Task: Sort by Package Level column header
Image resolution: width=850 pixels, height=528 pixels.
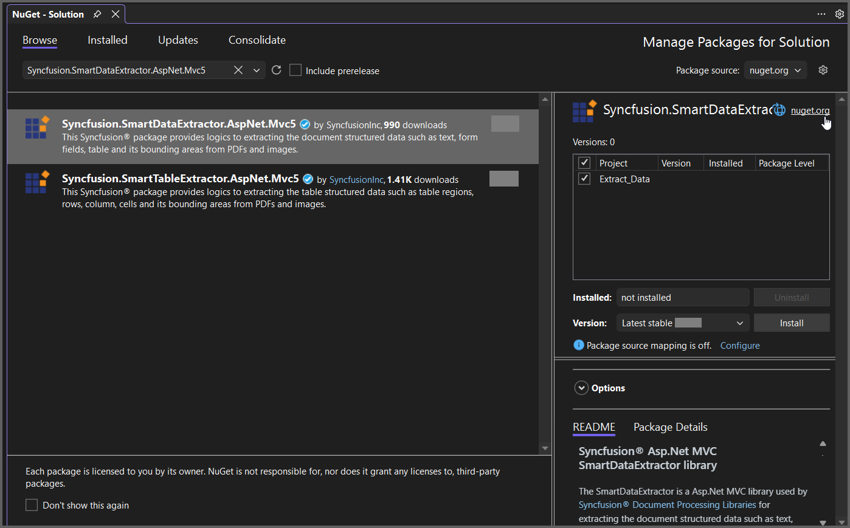Action: point(792,163)
